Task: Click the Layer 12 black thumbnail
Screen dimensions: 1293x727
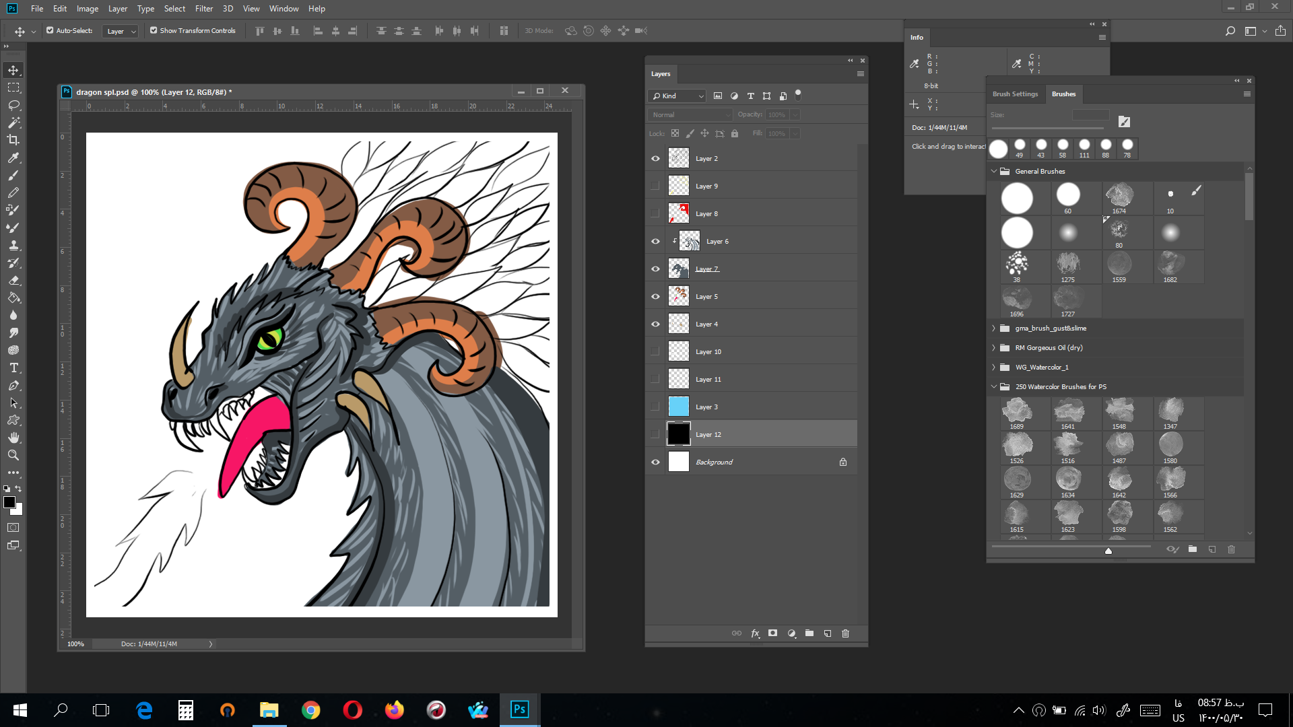Action: 679,434
